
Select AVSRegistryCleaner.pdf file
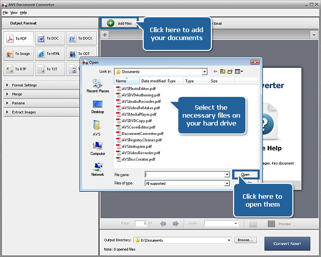pos(139,140)
